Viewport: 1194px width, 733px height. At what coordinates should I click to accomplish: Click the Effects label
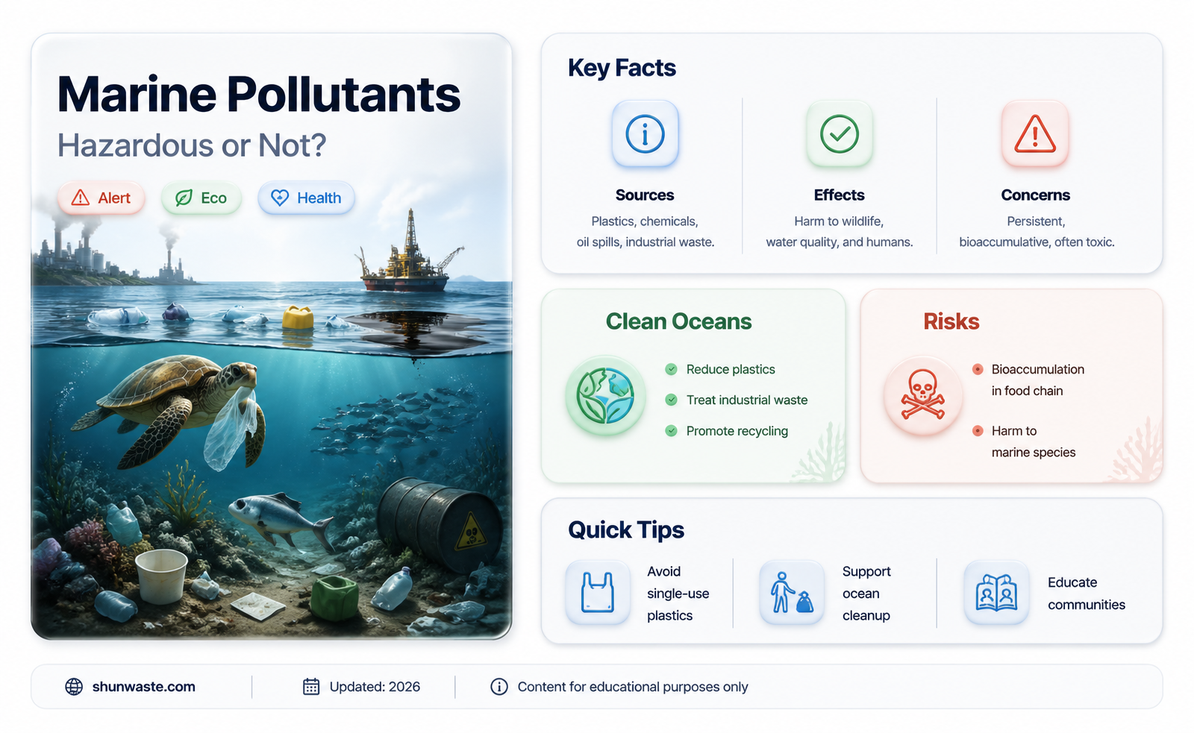[840, 195]
